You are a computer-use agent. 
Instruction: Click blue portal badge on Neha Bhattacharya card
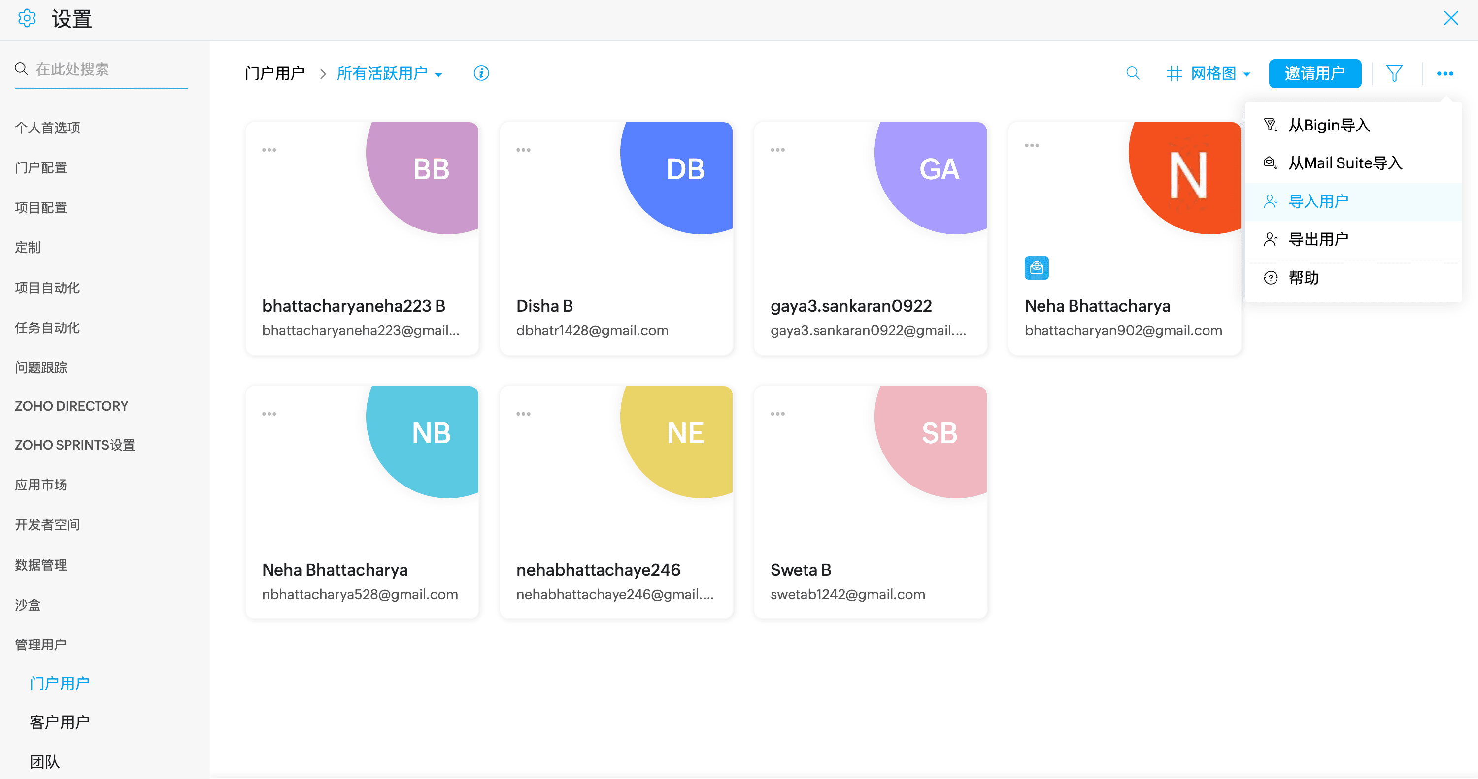pos(1036,268)
